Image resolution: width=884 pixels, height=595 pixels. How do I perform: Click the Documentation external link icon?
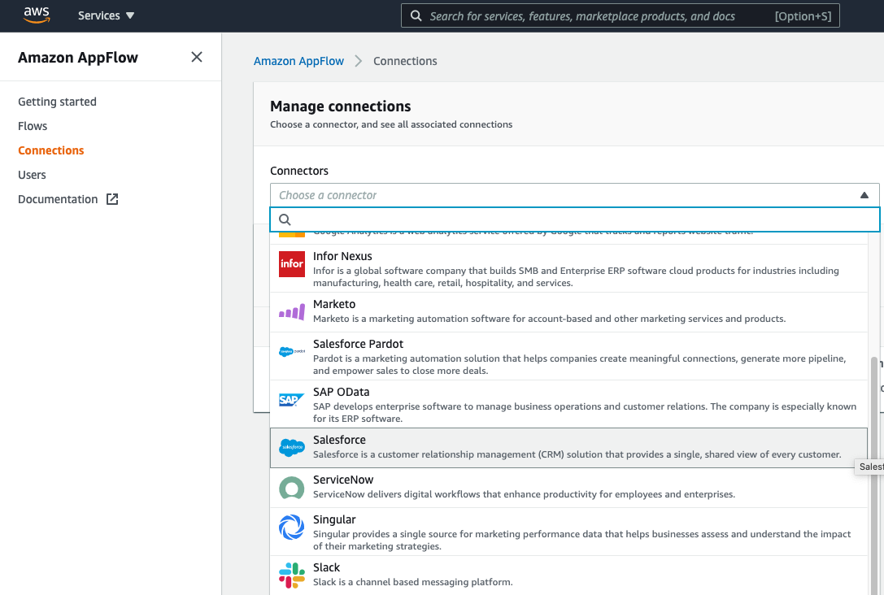[x=112, y=199]
